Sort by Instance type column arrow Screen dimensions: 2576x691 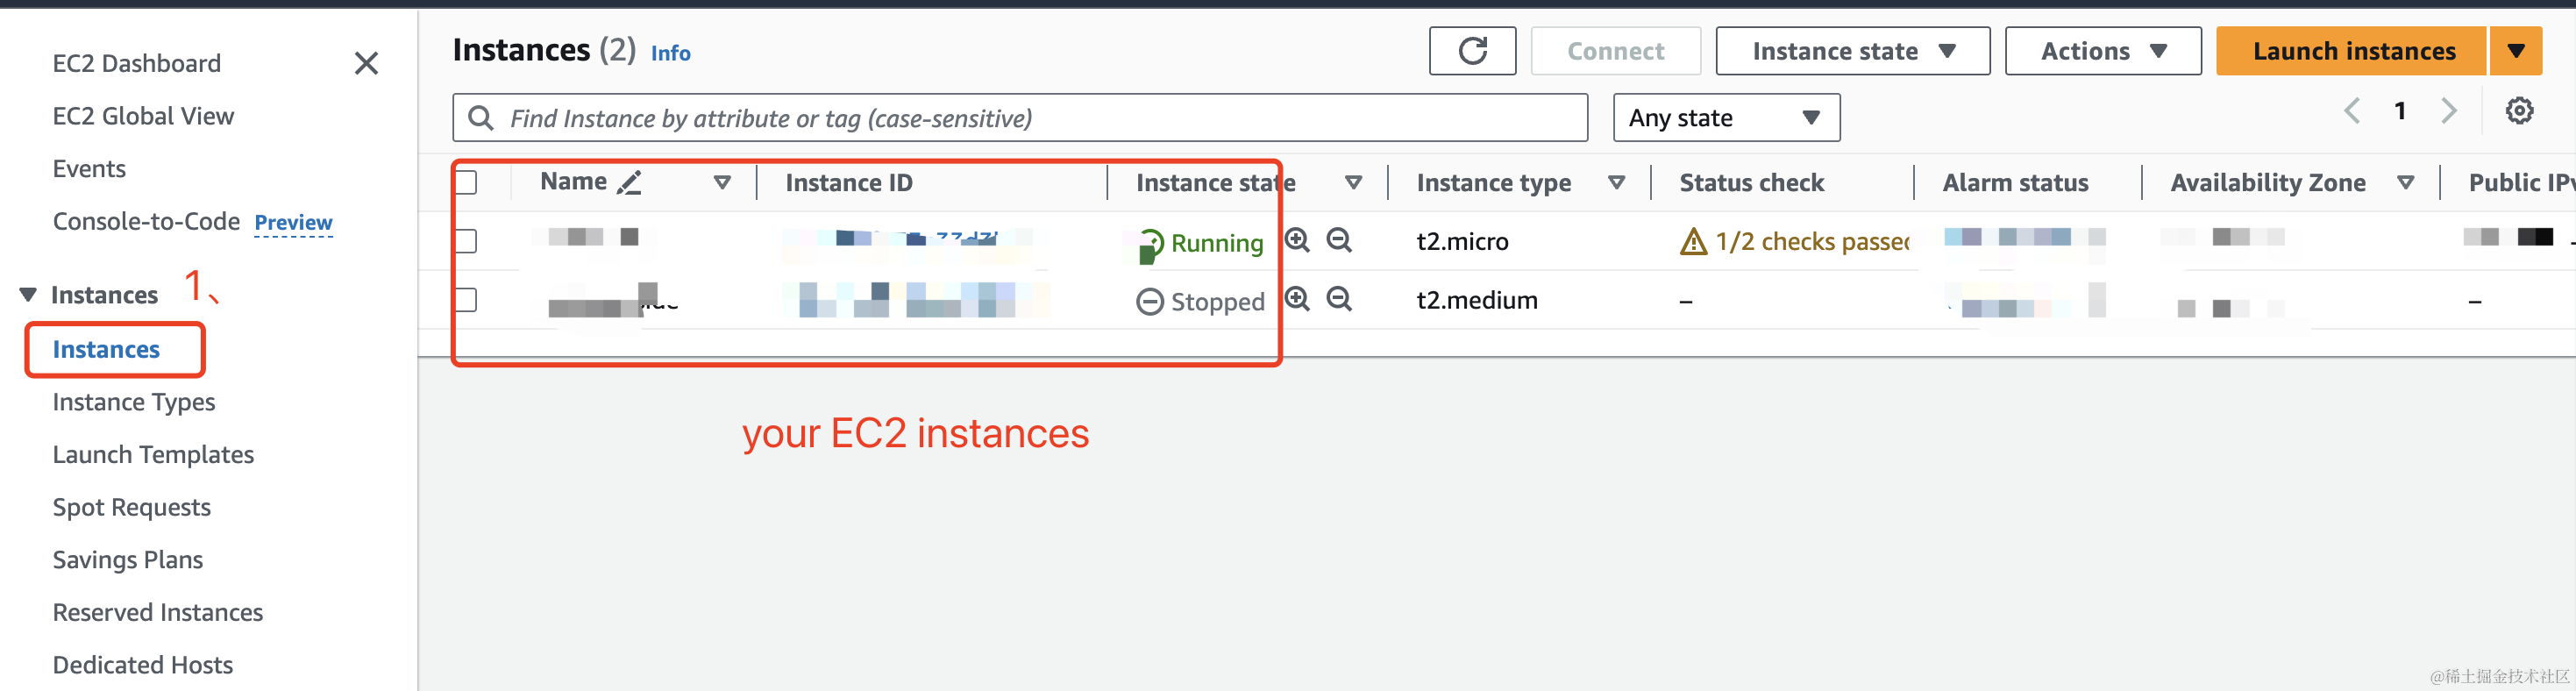coord(1616,183)
